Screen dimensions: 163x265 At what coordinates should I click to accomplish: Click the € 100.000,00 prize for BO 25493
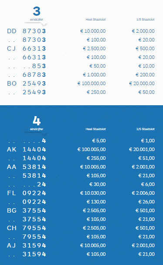[92, 83]
